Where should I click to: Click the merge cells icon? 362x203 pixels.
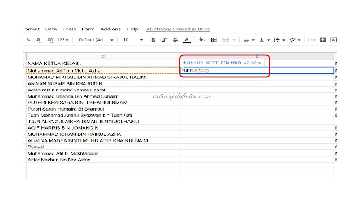point(225,40)
